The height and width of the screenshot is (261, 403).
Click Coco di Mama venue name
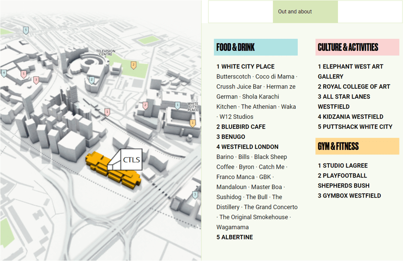click(x=275, y=76)
